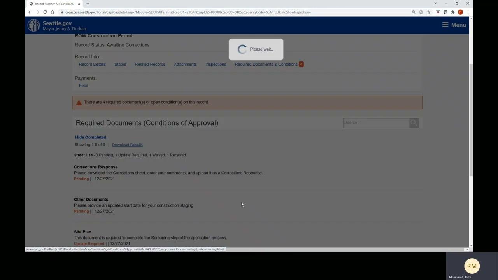The width and height of the screenshot is (498, 280).
Task: Open Required Documents & Conditions tab
Action: pyautogui.click(x=266, y=64)
